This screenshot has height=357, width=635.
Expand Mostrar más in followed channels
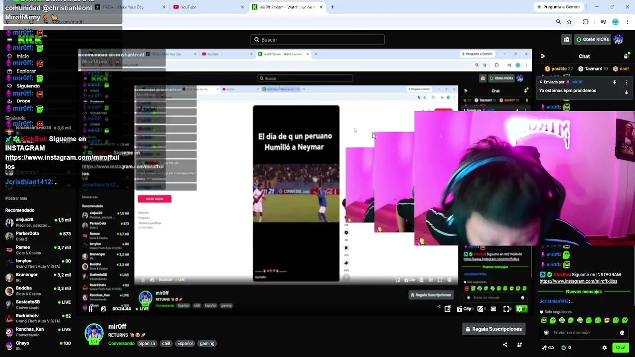(16, 198)
